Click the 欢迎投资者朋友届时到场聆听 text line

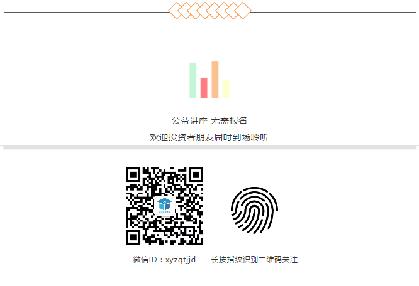coord(209,137)
